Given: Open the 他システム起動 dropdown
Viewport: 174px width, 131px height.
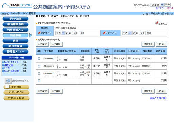Looking at the screenshot, I should [157, 5].
